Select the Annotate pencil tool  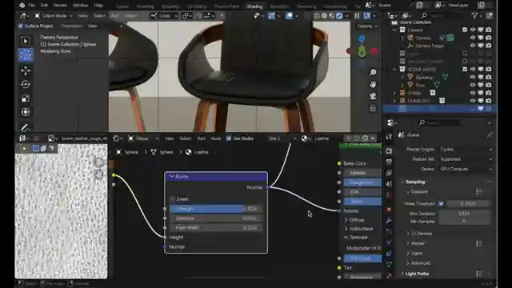(26, 127)
